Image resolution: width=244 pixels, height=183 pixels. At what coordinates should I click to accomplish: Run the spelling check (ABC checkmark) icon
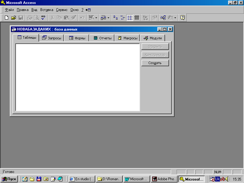44,18
